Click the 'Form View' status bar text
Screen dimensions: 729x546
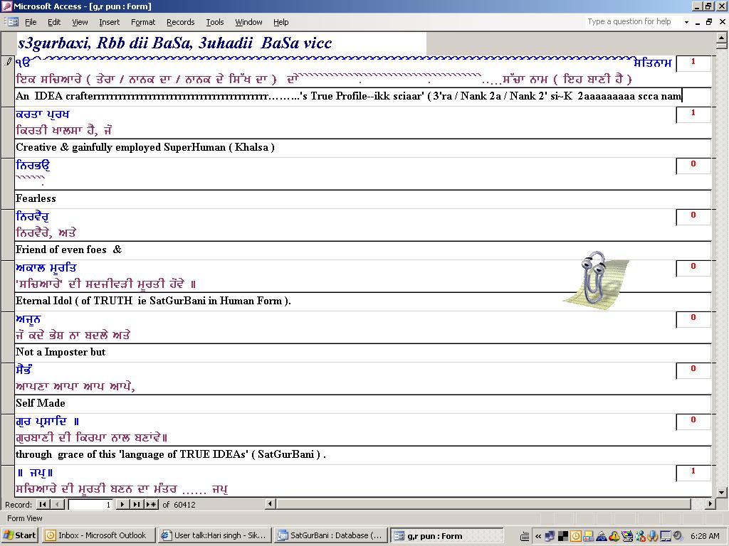(25, 518)
